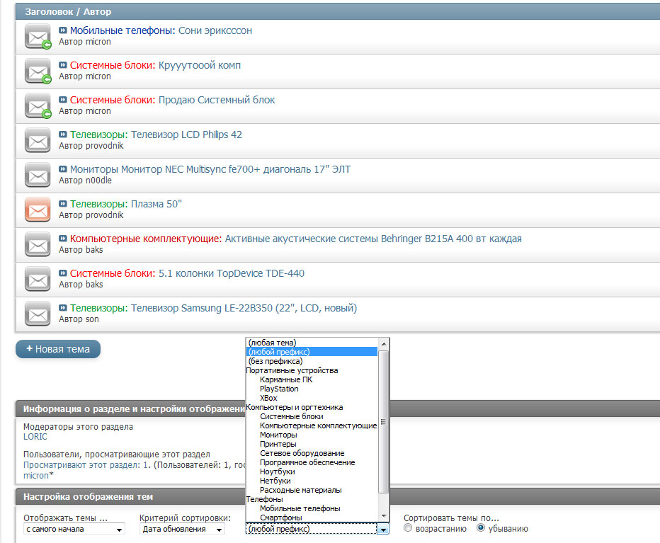Open the Дата обновления sort criterion dropdown
The image size is (660, 543).
[x=182, y=530]
